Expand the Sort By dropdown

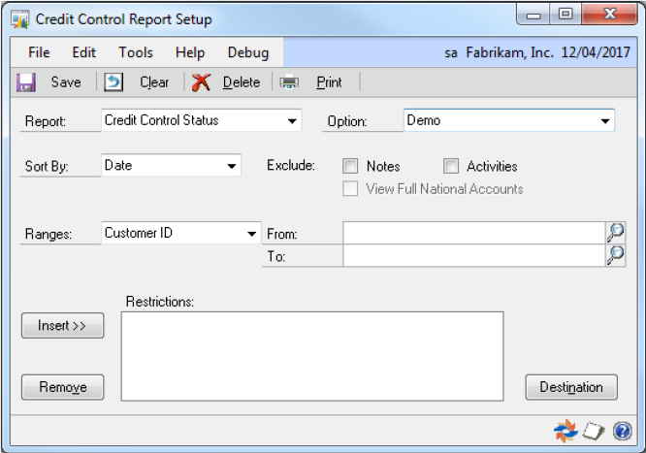point(232,166)
